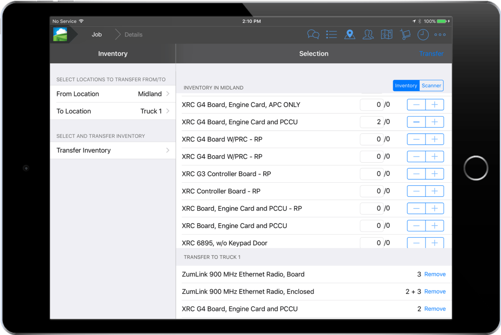Screen dimensions: 501x335
Task: Open the chat messages icon
Action: pyautogui.click(x=313, y=35)
